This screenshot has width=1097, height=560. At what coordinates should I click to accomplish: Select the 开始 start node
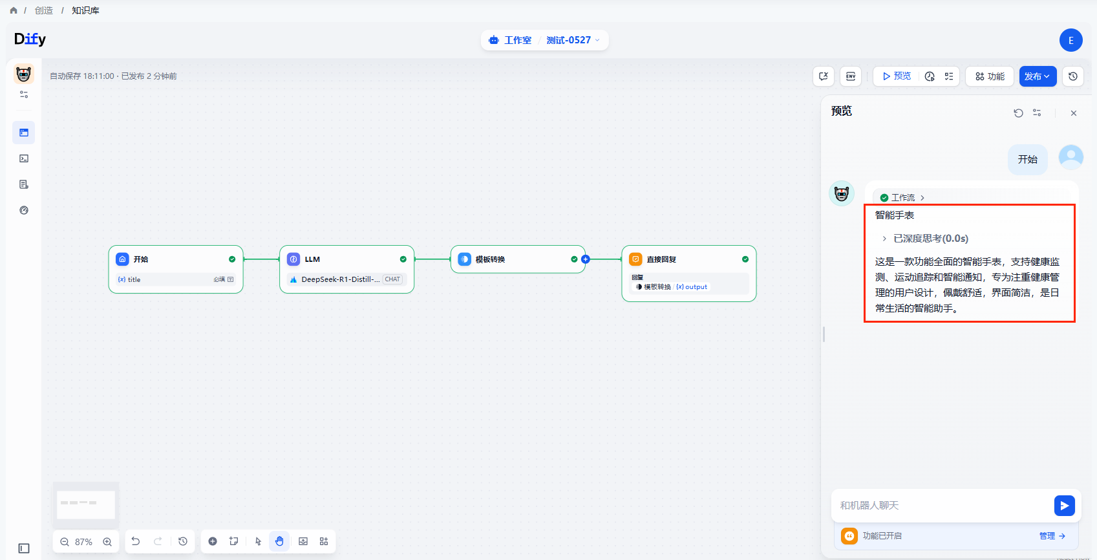point(176,269)
